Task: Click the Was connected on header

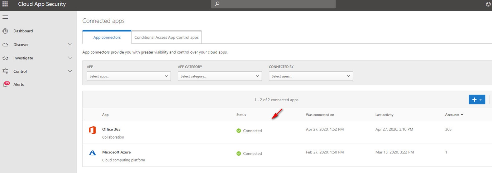Action: click(x=320, y=115)
